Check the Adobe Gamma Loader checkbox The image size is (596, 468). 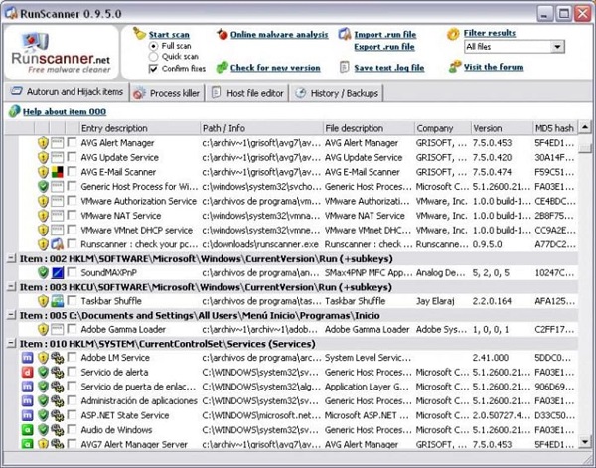[72, 329]
